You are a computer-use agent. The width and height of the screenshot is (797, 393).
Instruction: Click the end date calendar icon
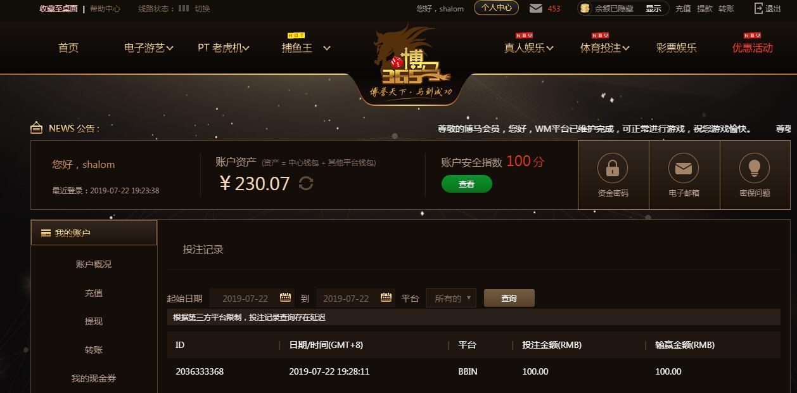[386, 297]
